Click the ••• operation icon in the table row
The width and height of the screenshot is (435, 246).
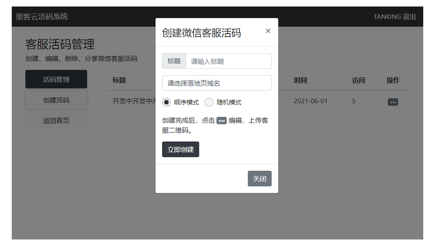393,102
